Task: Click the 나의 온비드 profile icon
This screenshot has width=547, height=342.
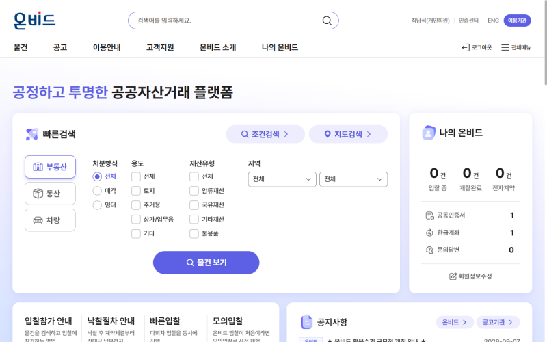Action: (x=429, y=133)
